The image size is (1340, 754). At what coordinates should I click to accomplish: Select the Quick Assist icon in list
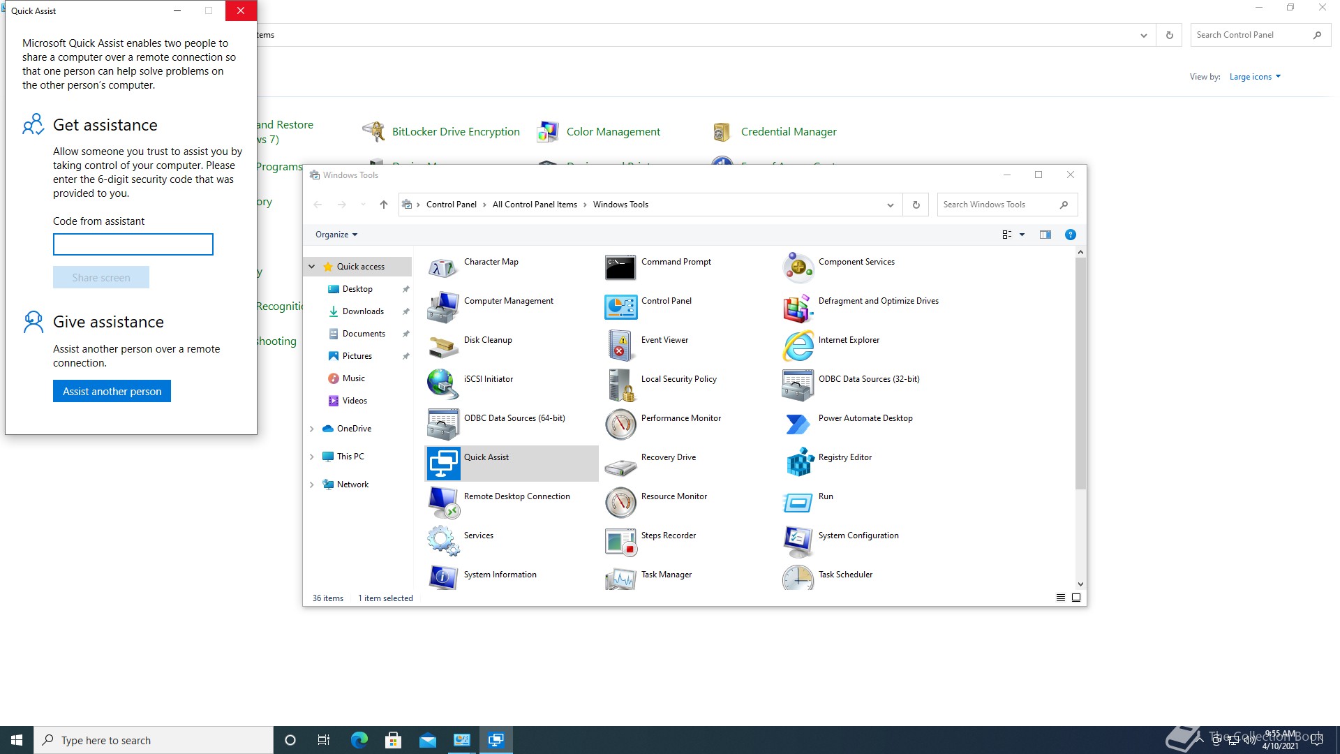pyautogui.click(x=443, y=463)
